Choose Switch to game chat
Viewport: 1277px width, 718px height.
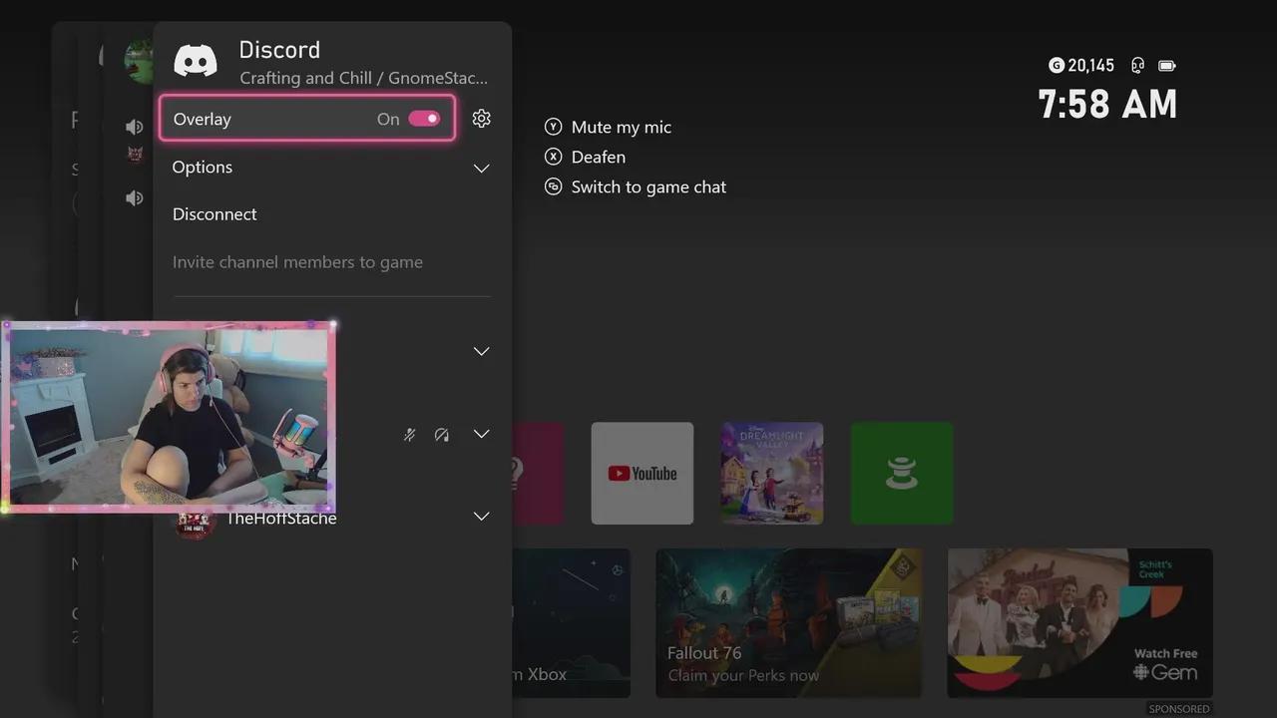click(648, 186)
